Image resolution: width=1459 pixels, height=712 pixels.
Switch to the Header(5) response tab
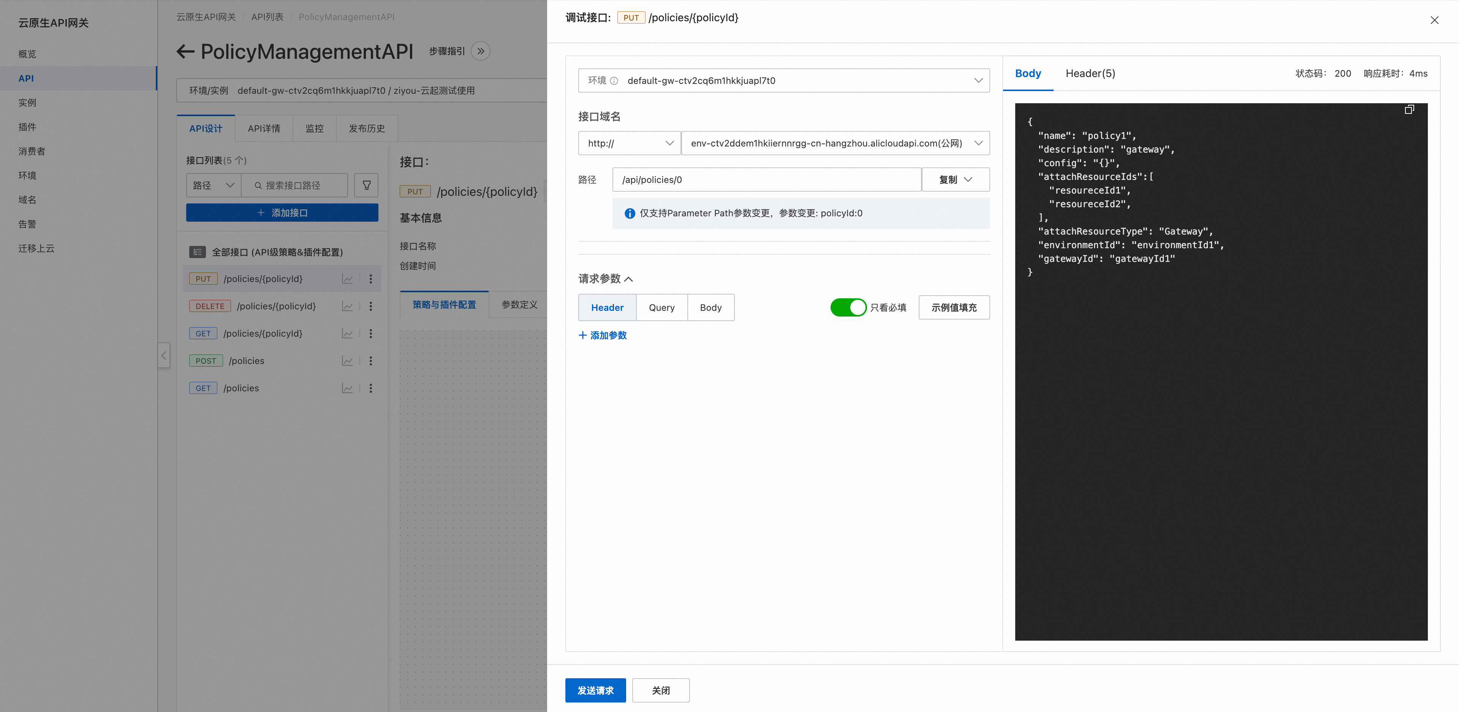tap(1090, 73)
